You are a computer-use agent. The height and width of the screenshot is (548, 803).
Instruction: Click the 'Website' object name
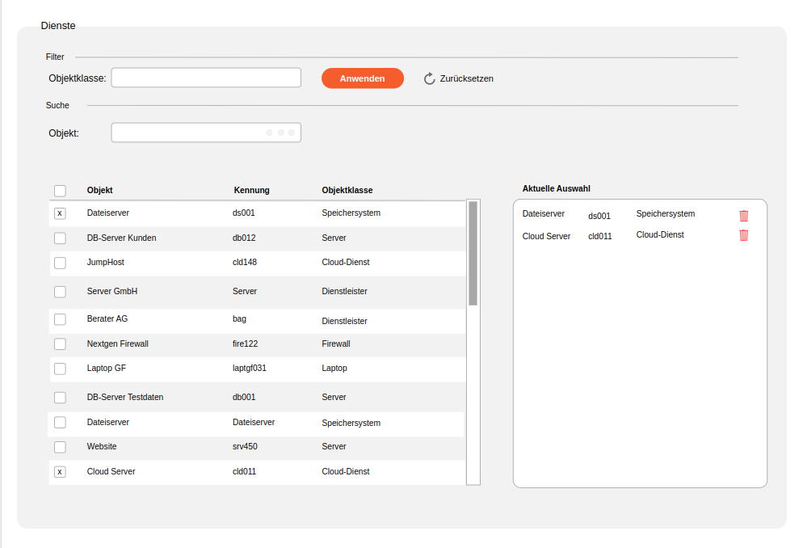point(102,446)
